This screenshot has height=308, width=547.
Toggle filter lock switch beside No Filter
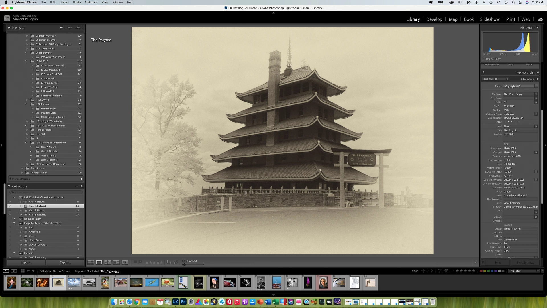point(542,271)
